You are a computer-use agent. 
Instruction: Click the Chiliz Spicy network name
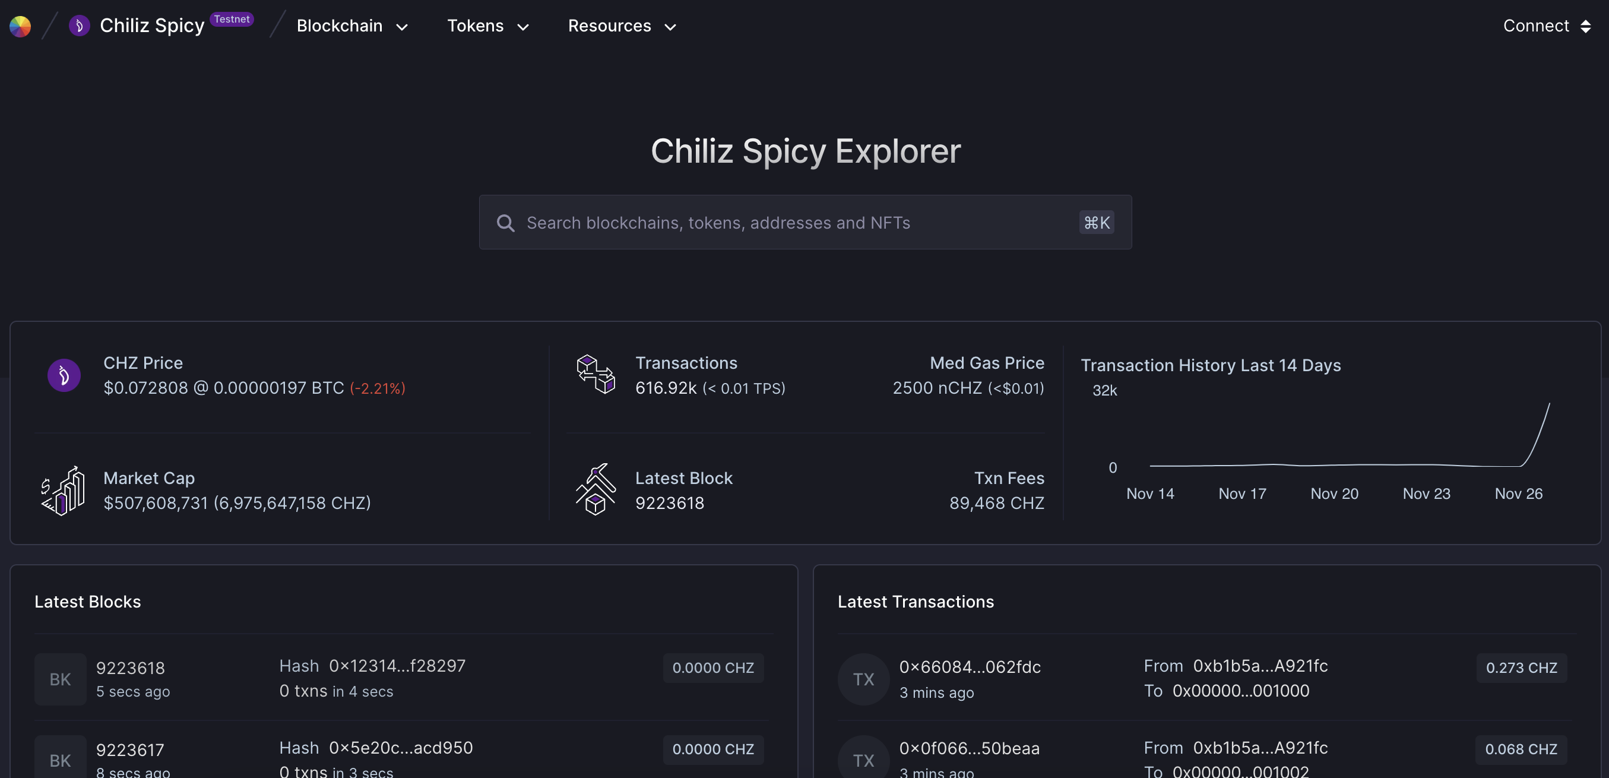point(152,26)
